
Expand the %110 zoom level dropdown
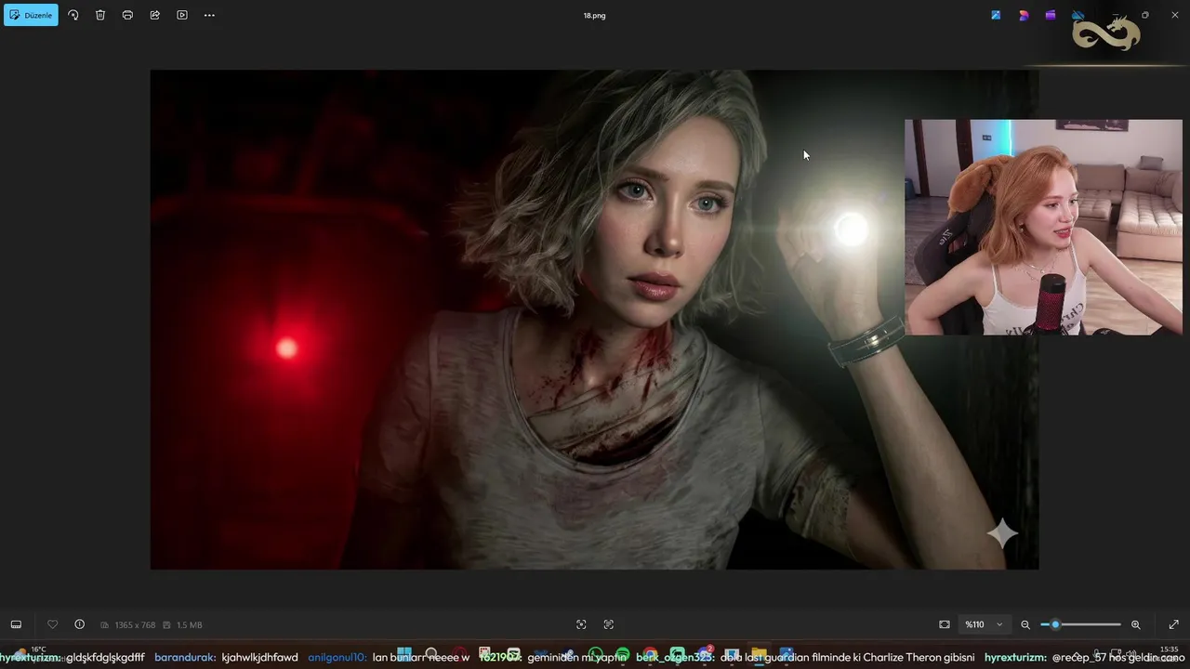[x=985, y=624]
